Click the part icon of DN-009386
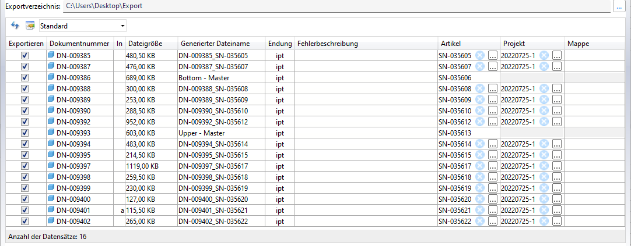Viewport: 631px width, 246px height. tap(51, 78)
